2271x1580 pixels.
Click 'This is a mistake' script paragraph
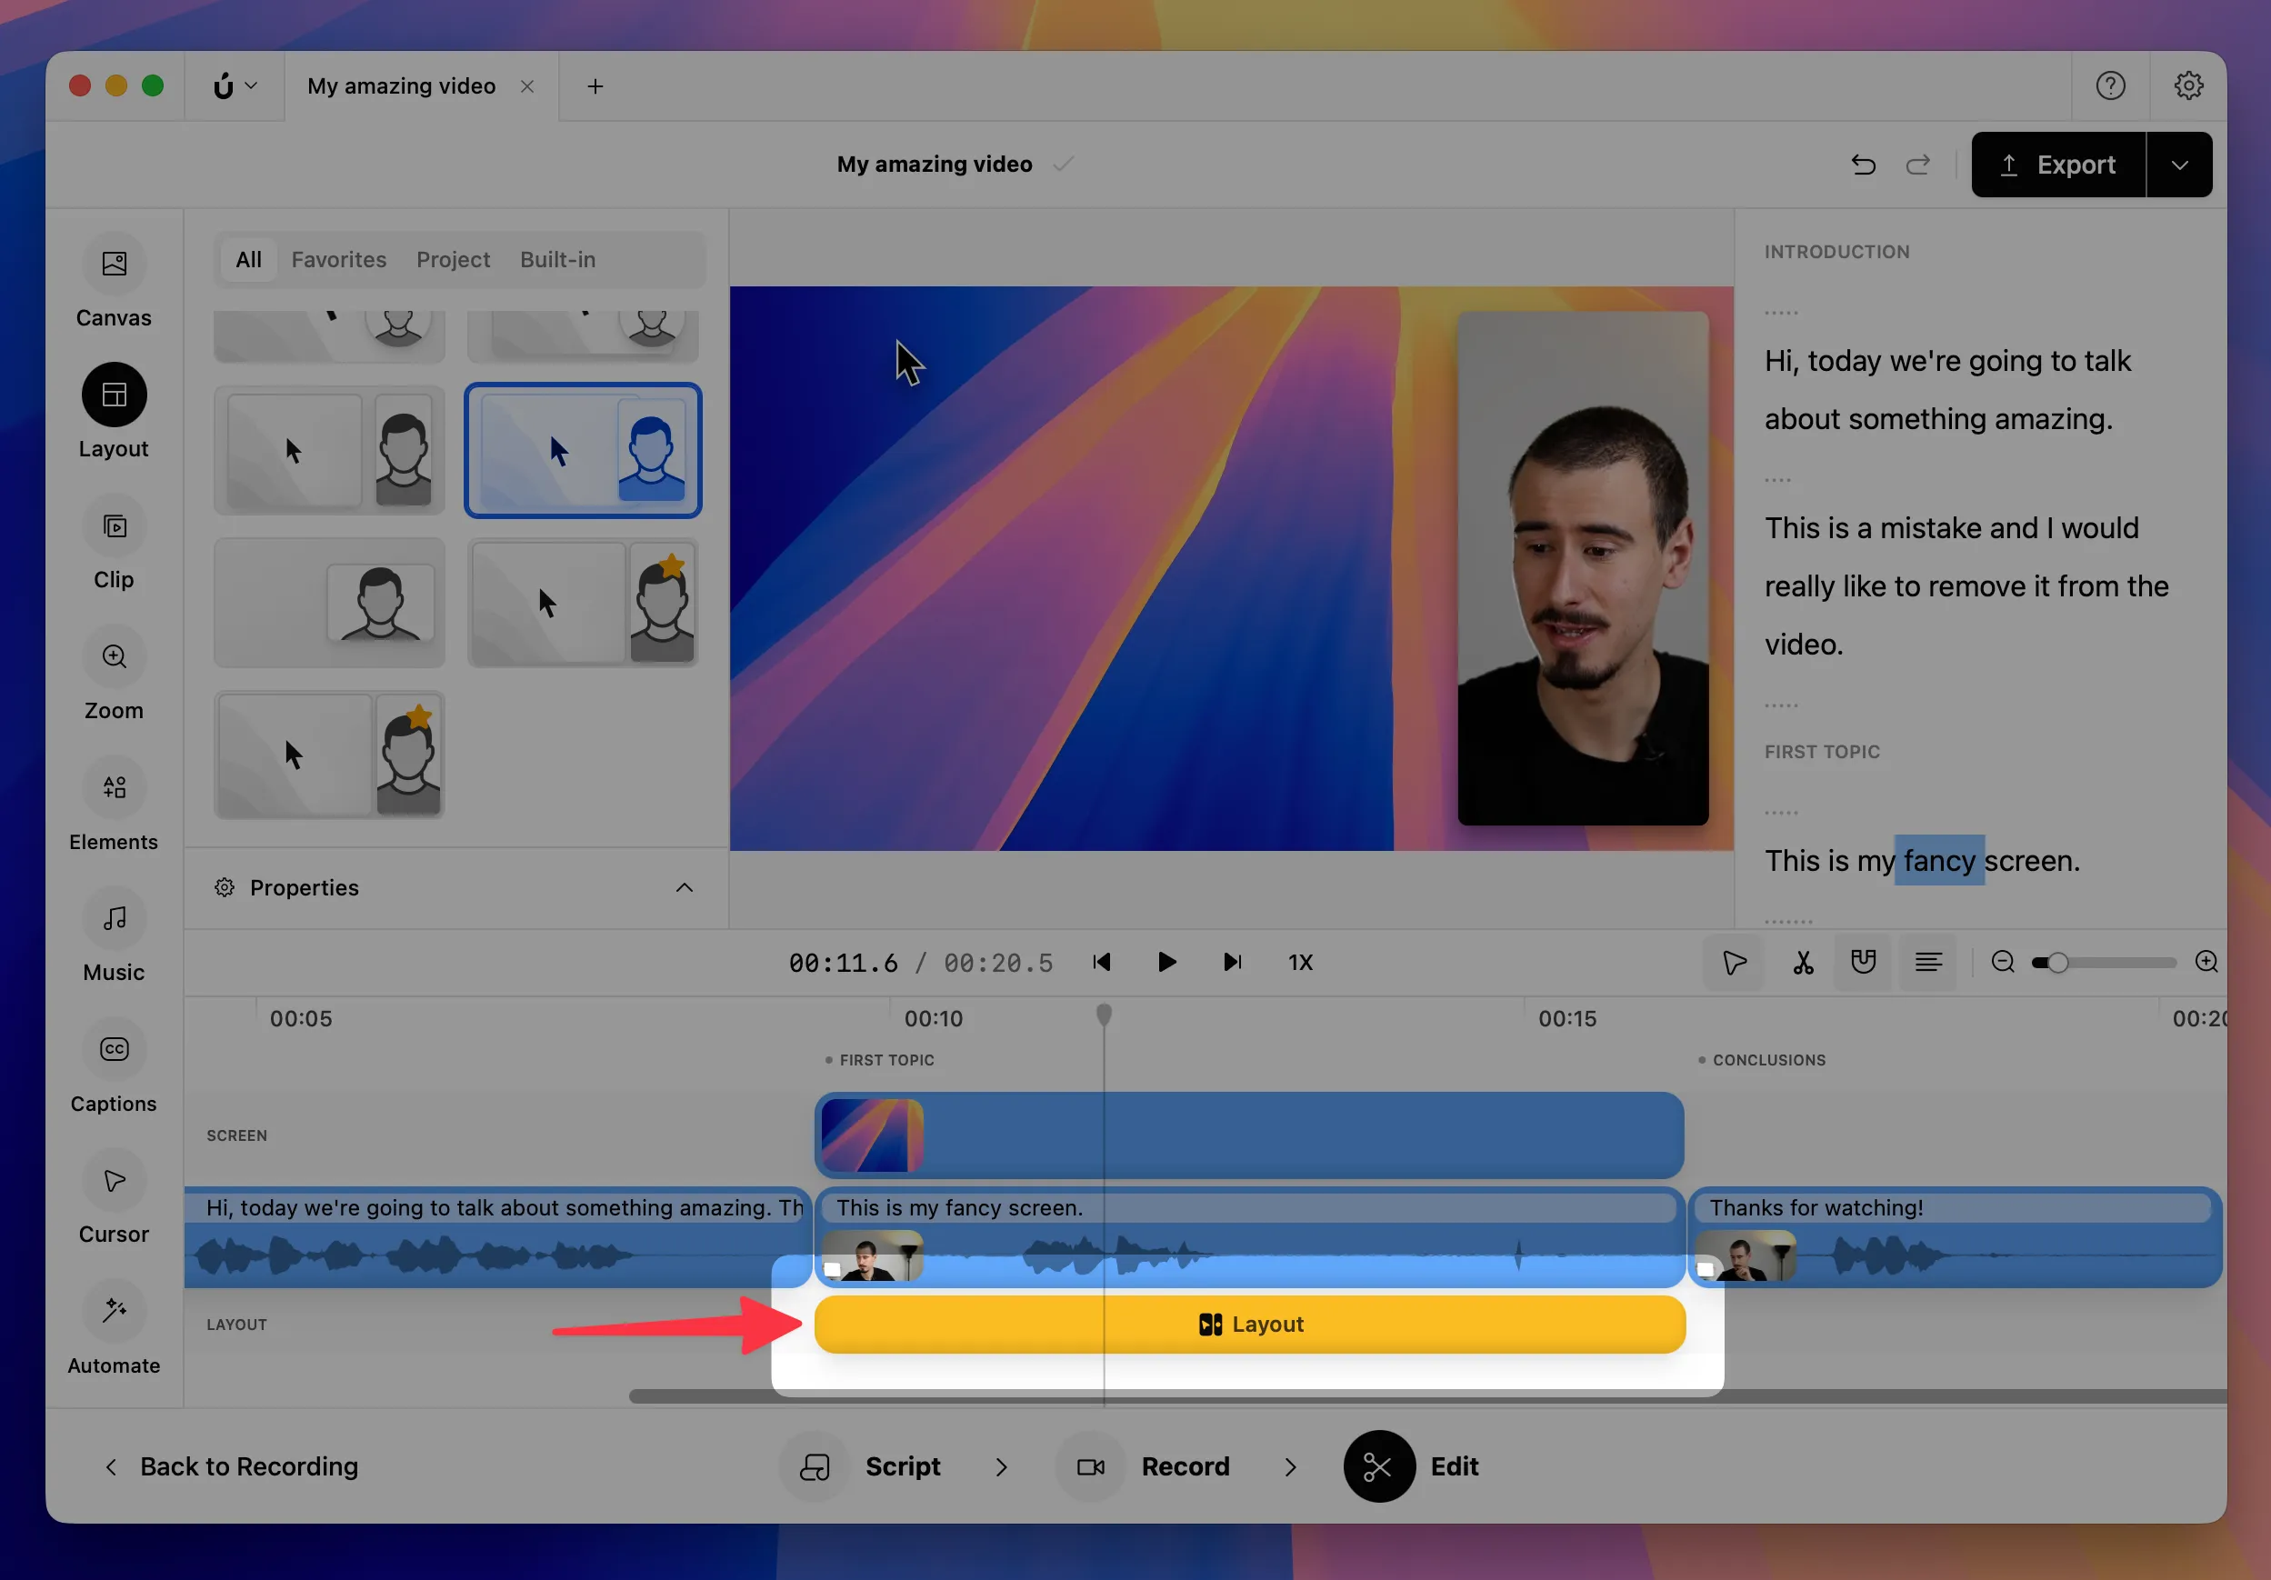(1966, 585)
